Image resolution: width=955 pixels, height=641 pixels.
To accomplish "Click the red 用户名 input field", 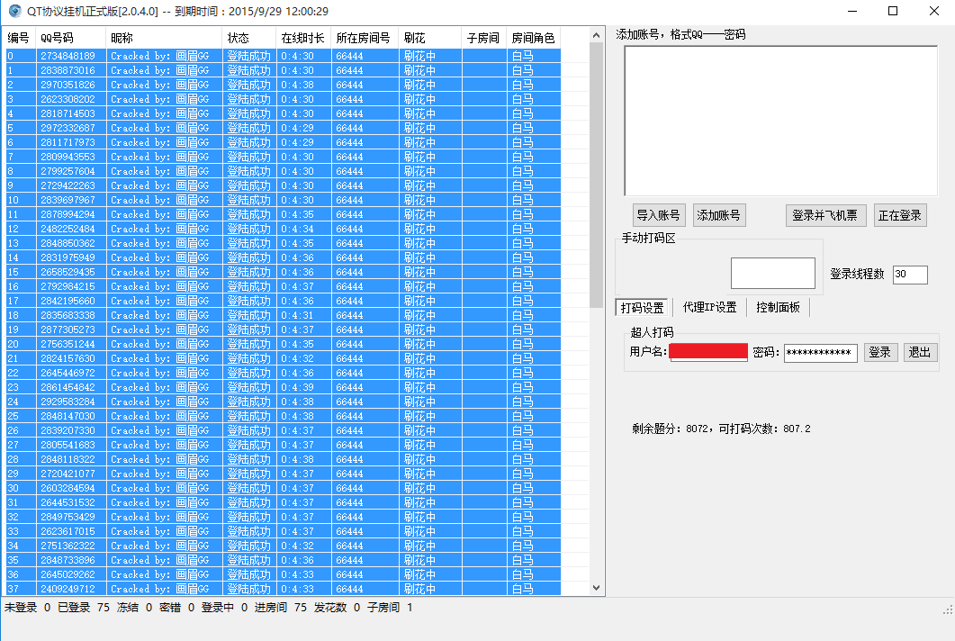I will [x=707, y=351].
